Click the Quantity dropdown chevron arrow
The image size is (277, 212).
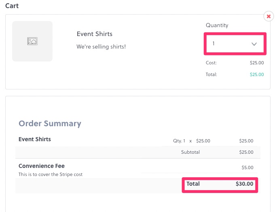(x=254, y=44)
